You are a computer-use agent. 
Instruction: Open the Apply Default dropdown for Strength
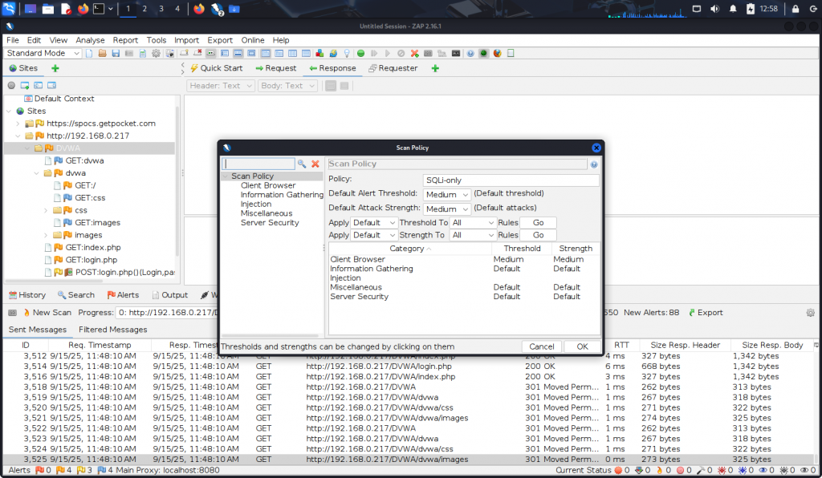click(374, 235)
